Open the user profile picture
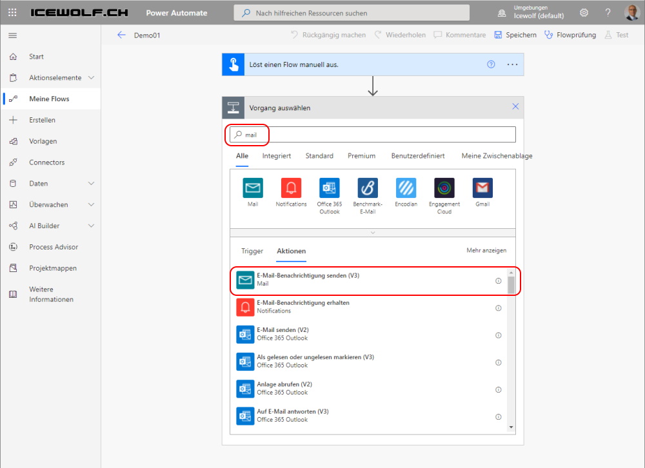The height and width of the screenshot is (468, 645). click(631, 12)
